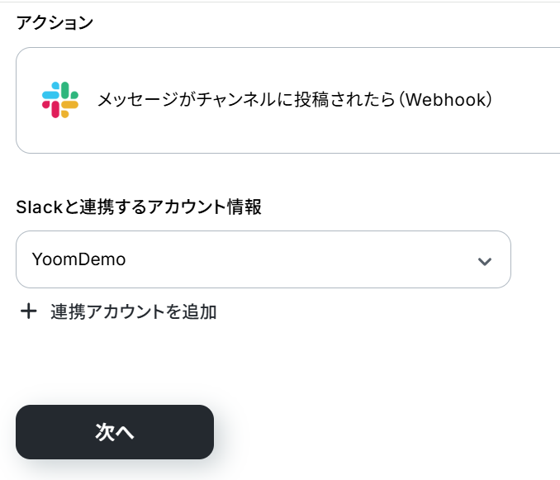Click the word Slack in the account heading

coord(40,207)
